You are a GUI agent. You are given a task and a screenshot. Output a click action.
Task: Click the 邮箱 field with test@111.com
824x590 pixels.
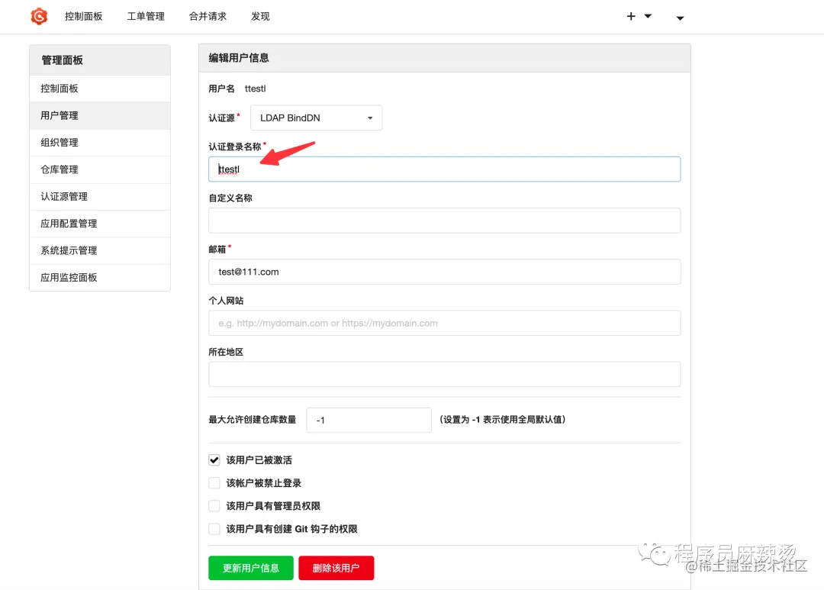(x=445, y=272)
